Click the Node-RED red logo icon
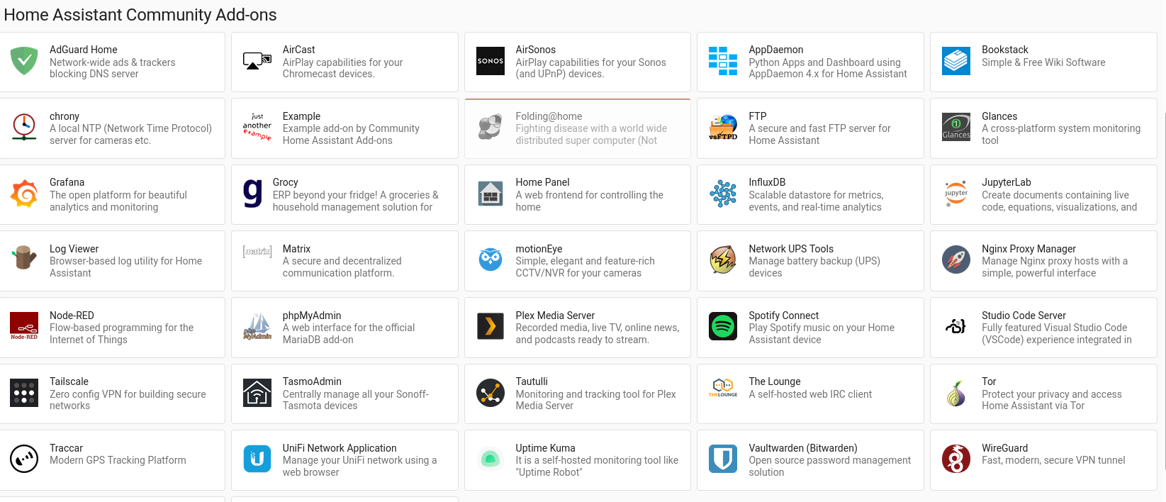Screen dimensions: 1166x502 (x=24, y=327)
